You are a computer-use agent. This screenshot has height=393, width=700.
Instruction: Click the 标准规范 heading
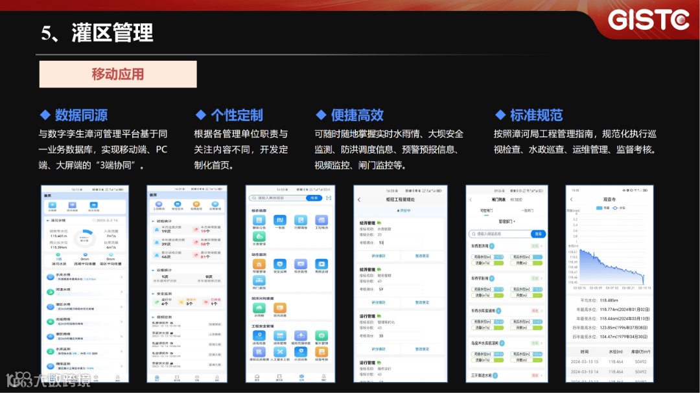pos(537,115)
